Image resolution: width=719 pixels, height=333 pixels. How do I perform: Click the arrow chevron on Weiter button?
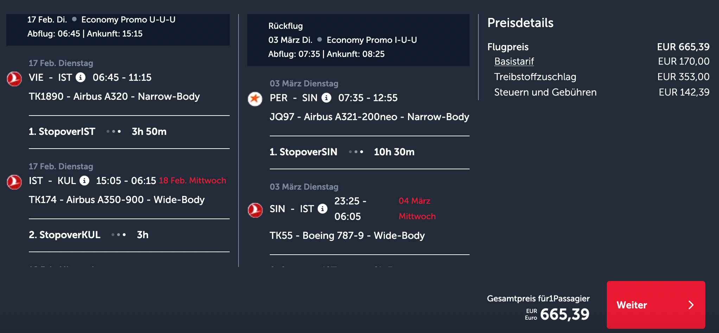tap(691, 305)
